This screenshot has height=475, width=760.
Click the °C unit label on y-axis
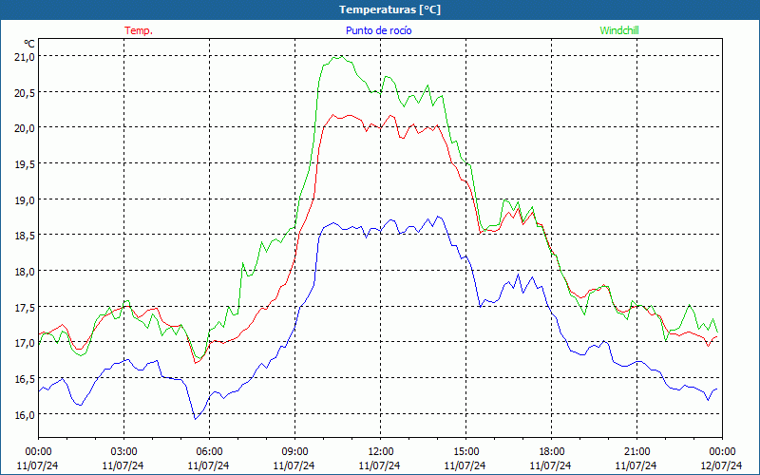(x=29, y=44)
